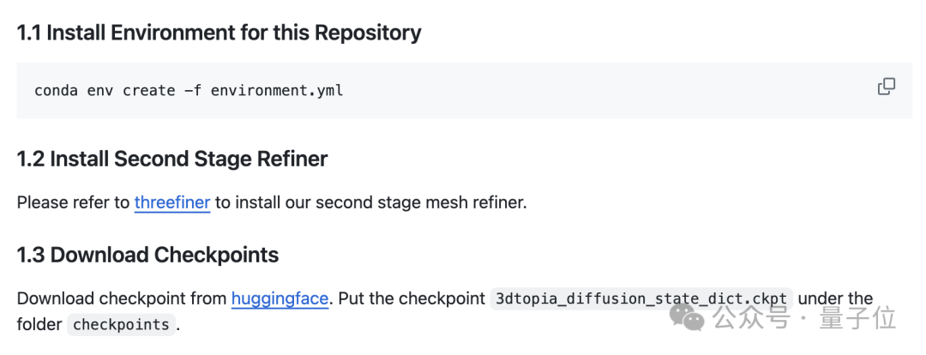This screenshot has width=926, height=355.
Task: Click 'to install our second stage mesh refiner' text
Action: click(370, 203)
